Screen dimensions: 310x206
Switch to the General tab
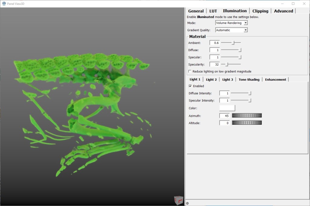(196, 11)
